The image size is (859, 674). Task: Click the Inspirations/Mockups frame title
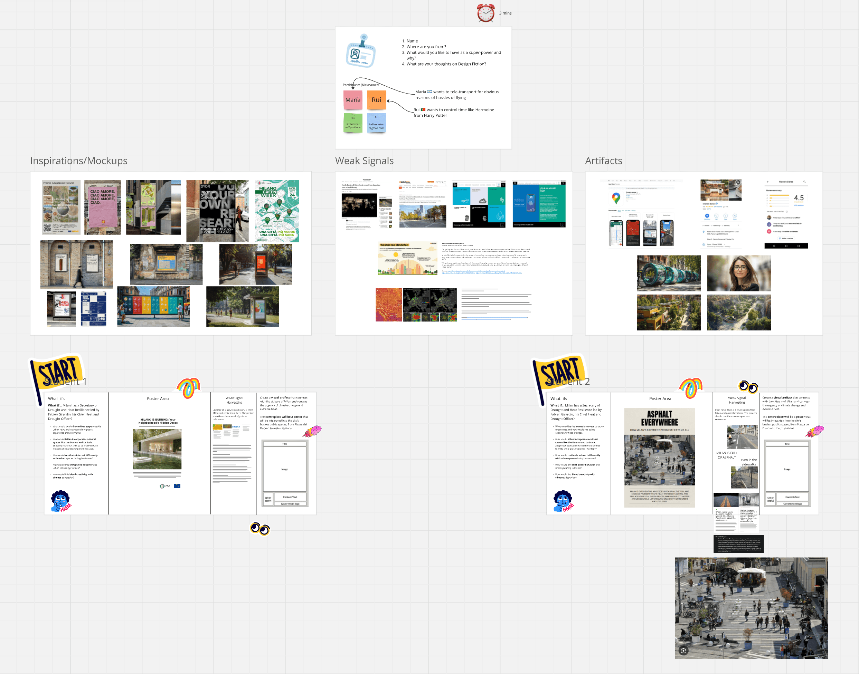point(78,161)
